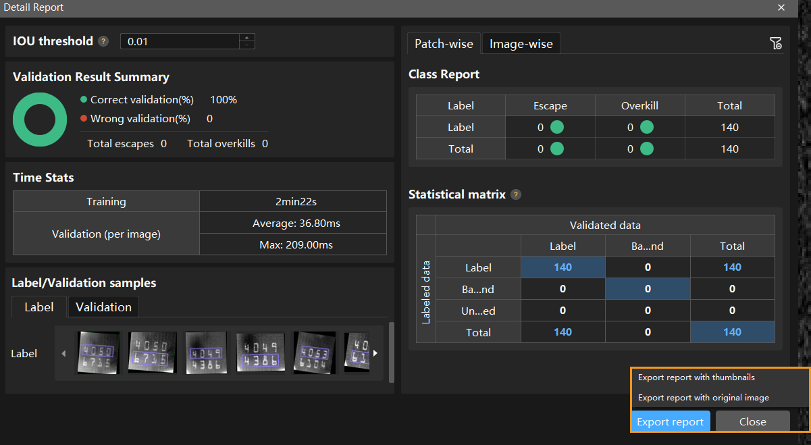The height and width of the screenshot is (445, 811).
Task: Click the Wrong validation(%) legend entry
Action: point(135,119)
